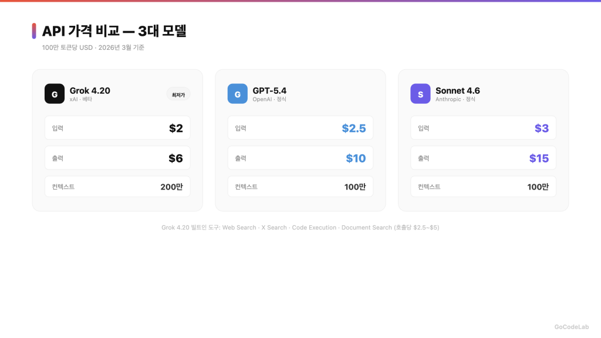Click the GPT-5.4 입력 $2.5 row
The height and width of the screenshot is (338, 601).
tap(300, 128)
